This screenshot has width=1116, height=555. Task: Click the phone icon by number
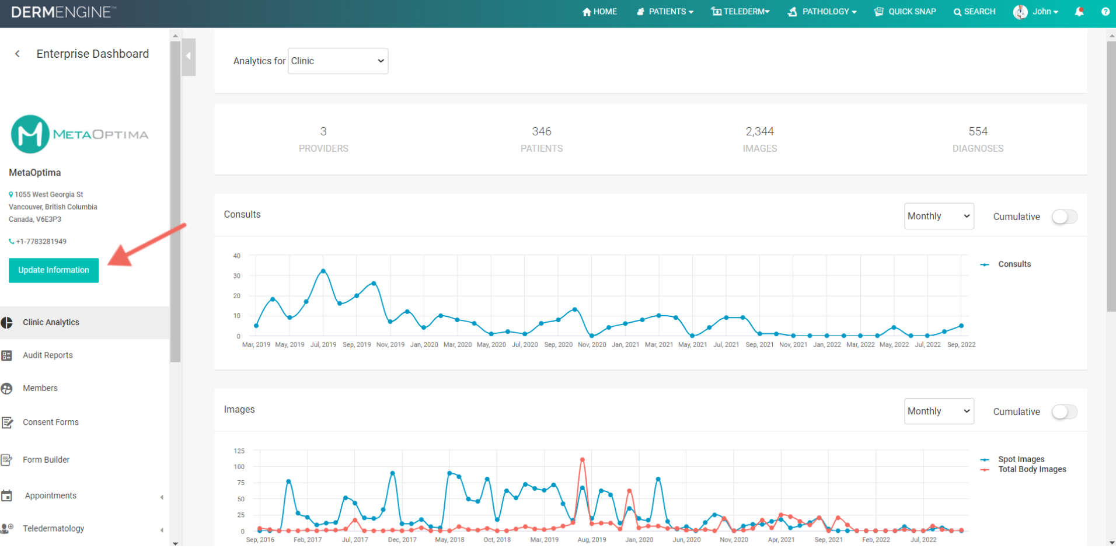[12, 242]
